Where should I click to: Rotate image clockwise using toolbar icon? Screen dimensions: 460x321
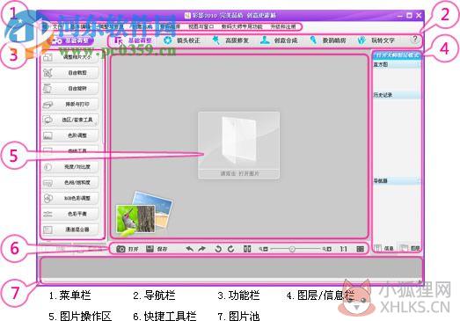pos(231,249)
